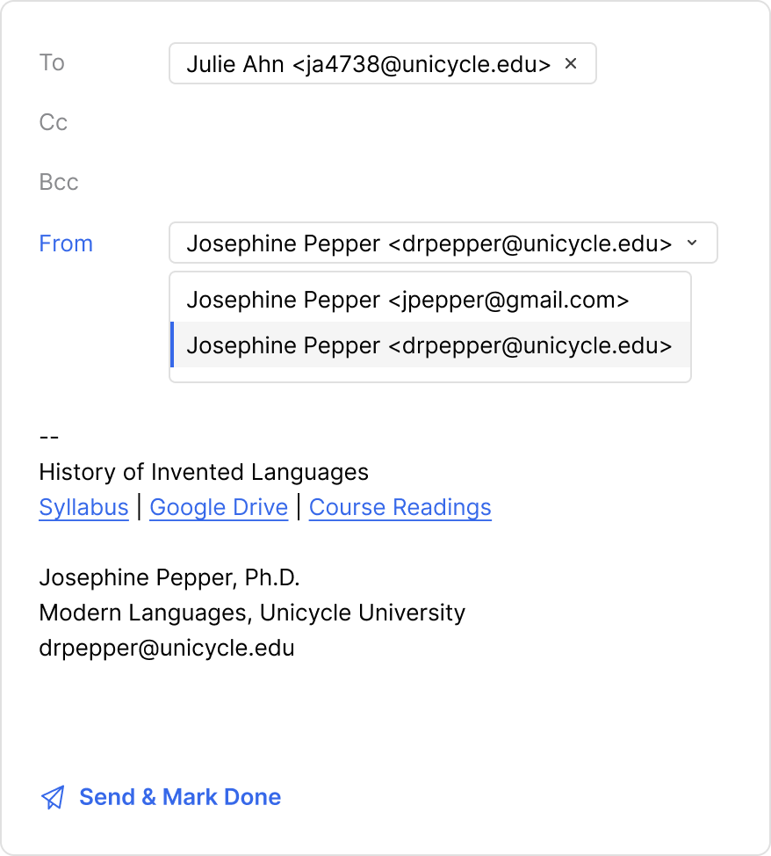Open the Course Readings link
This screenshot has height=856, width=771.
point(400,507)
